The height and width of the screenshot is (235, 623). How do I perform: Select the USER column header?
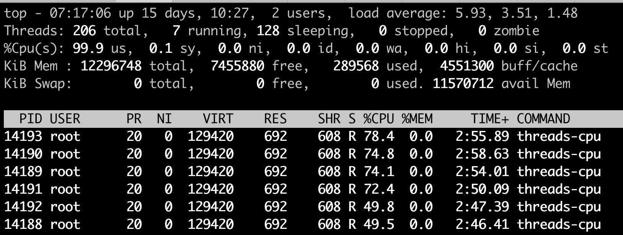pos(65,119)
